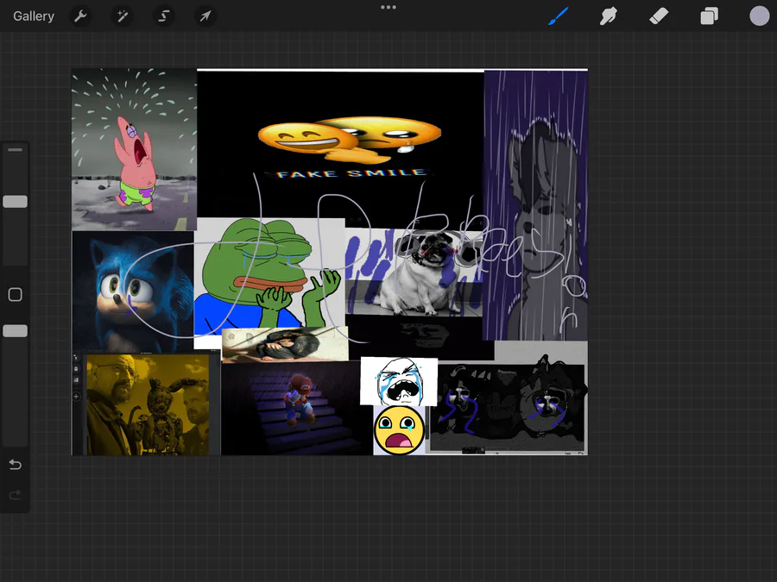777x582 pixels.
Task: Open the active color swatch
Action: coord(759,16)
